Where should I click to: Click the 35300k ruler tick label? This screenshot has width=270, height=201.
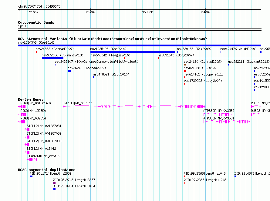(x=147, y=12)
